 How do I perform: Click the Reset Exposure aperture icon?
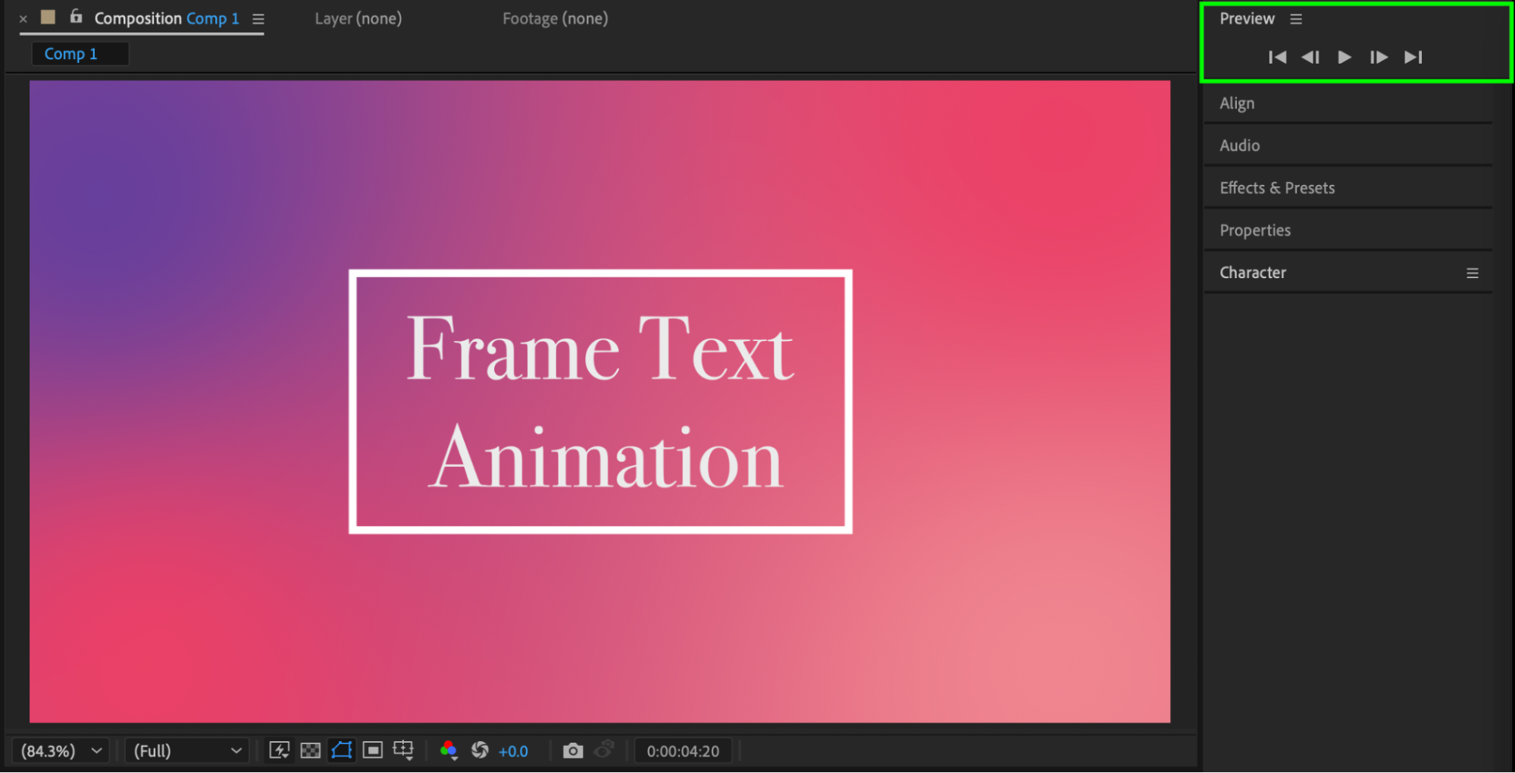[x=480, y=750]
